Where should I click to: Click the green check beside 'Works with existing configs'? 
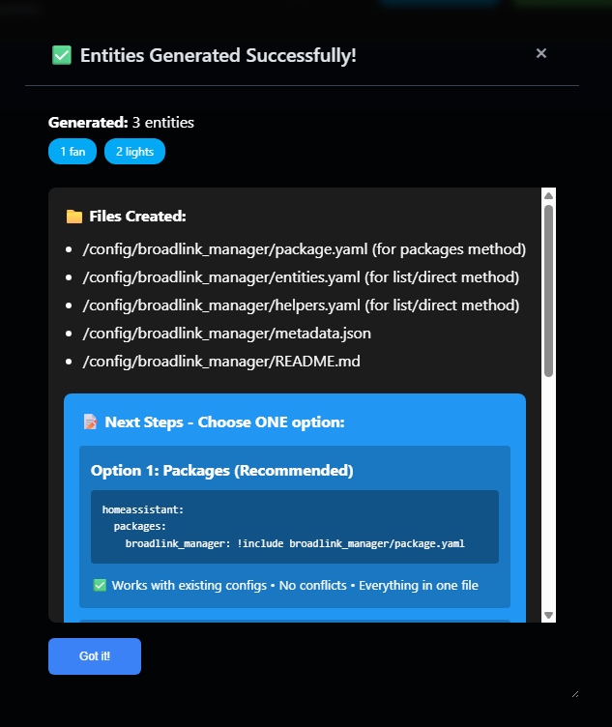tap(100, 585)
